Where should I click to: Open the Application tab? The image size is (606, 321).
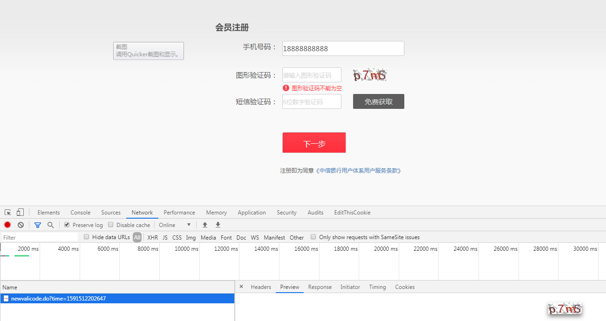coord(252,213)
